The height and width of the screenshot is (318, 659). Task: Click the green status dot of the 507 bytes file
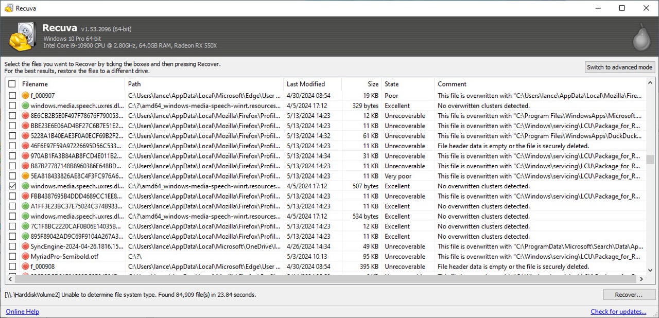click(26, 186)
